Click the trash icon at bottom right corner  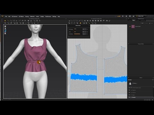pos(152,100)
